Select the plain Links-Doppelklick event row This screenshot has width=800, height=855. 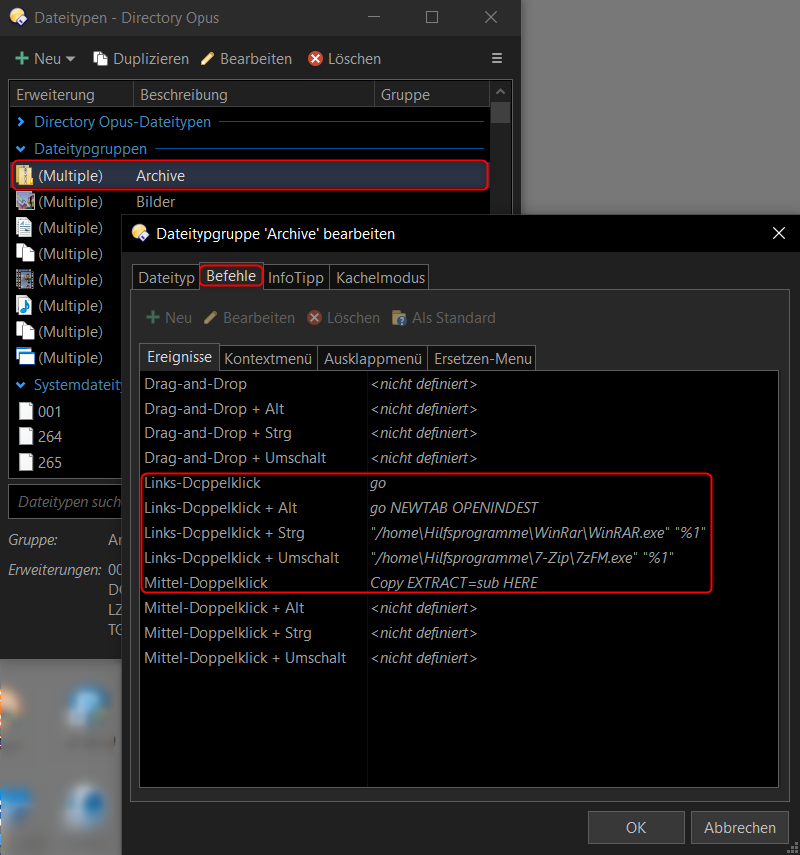[x=459, y=483]
